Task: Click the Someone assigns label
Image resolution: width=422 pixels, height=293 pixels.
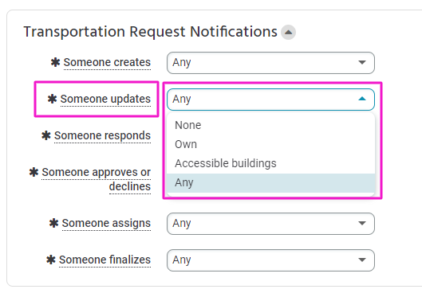Action: click(x=106, y=223)
